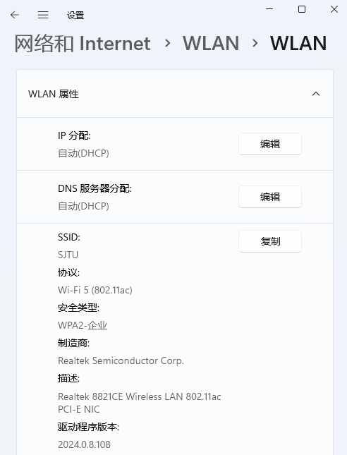Viewport: 347px width, 455px height.
Task: Navigate to 网络和 Internet breadcrumb
Action: (83, 44)
